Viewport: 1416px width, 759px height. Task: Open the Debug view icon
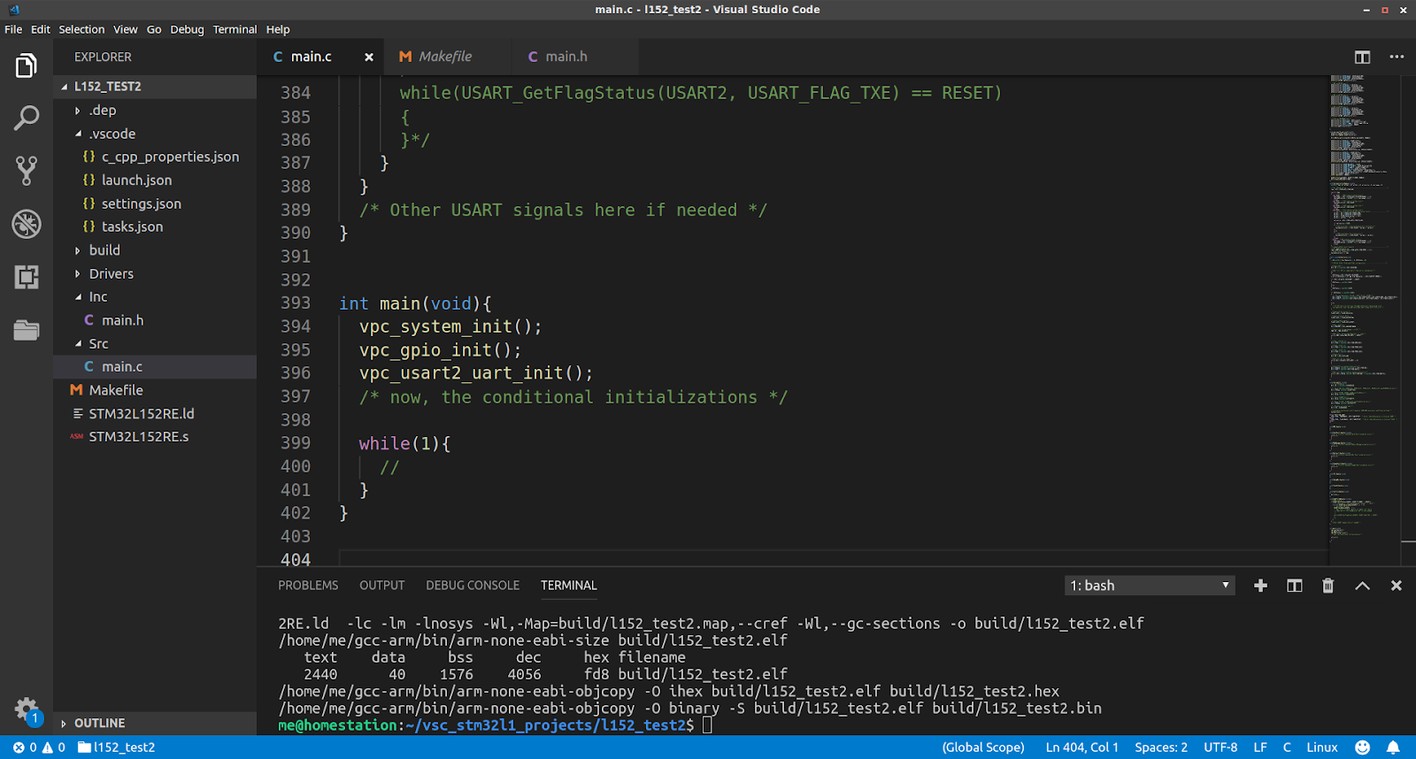27,224
